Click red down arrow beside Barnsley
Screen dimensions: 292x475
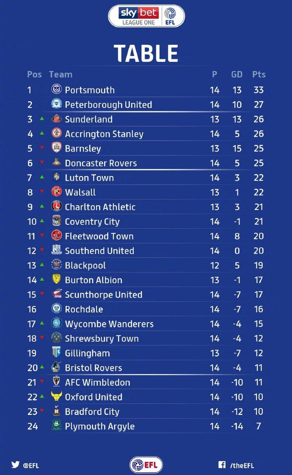point(42,148)
